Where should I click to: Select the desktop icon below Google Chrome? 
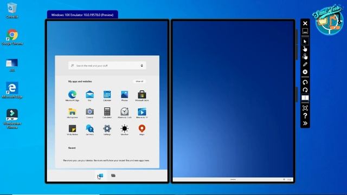(x=12, y=65)
